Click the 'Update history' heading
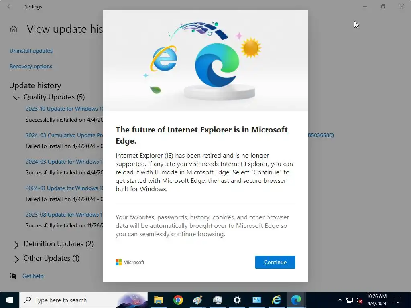Viewport: 411px width, 308px height. pyautogui.click(x=35, y=85)
